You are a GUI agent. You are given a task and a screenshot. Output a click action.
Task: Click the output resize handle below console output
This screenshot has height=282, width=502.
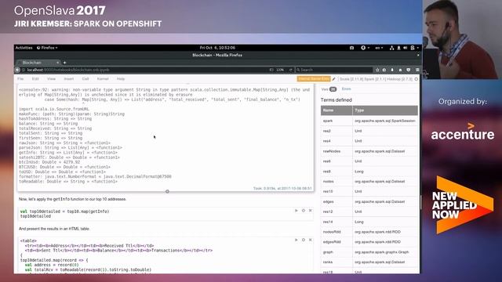click(x=167, y=191)
